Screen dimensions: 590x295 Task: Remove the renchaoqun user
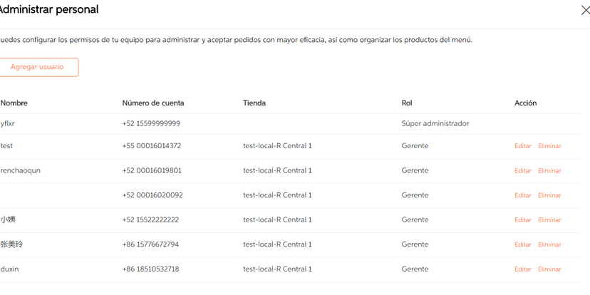[x=549, y=171]
